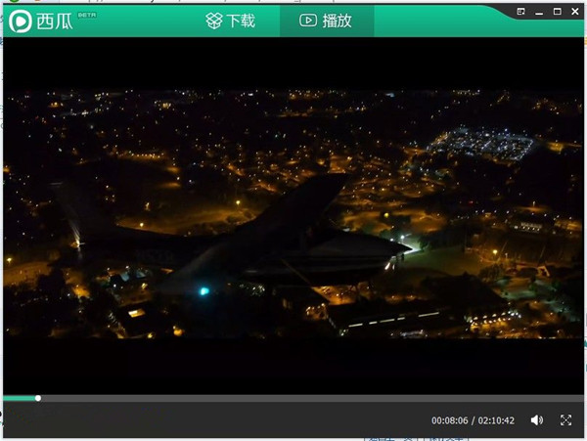The image size is (587, 441).
Task: Click the BETA badge next to 西瓜
Action: [87, 15]
